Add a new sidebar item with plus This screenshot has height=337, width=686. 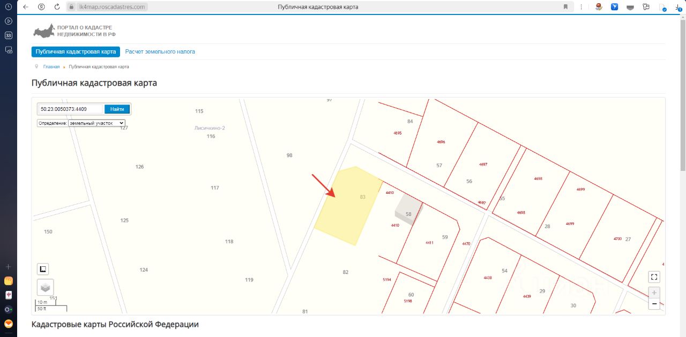[x=8, y=266]
